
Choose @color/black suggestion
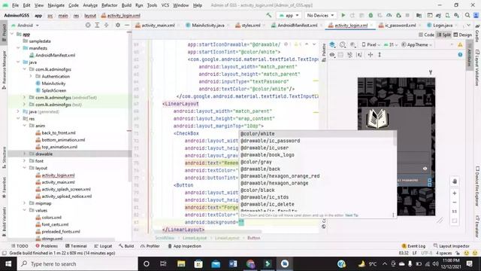[x=317, y=190]
